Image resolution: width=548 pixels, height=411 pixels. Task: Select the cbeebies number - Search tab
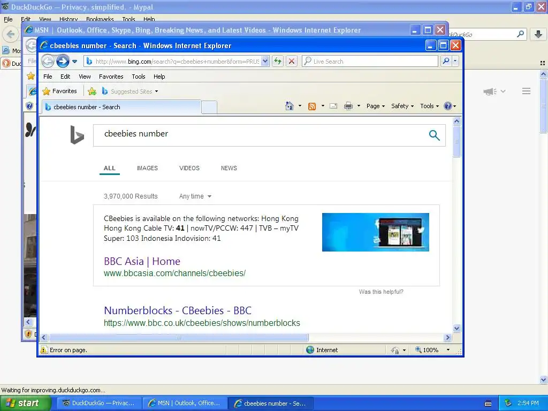121,107
